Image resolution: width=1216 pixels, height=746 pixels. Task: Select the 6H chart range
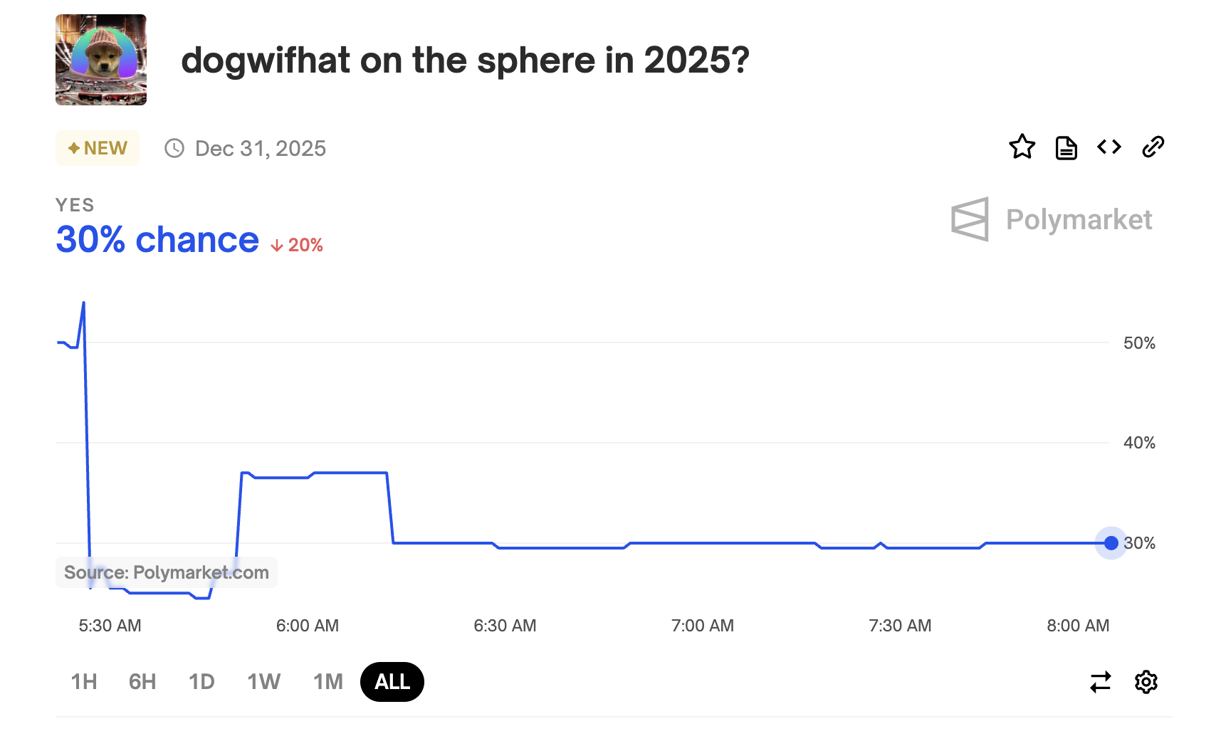(x=142, y=682)
